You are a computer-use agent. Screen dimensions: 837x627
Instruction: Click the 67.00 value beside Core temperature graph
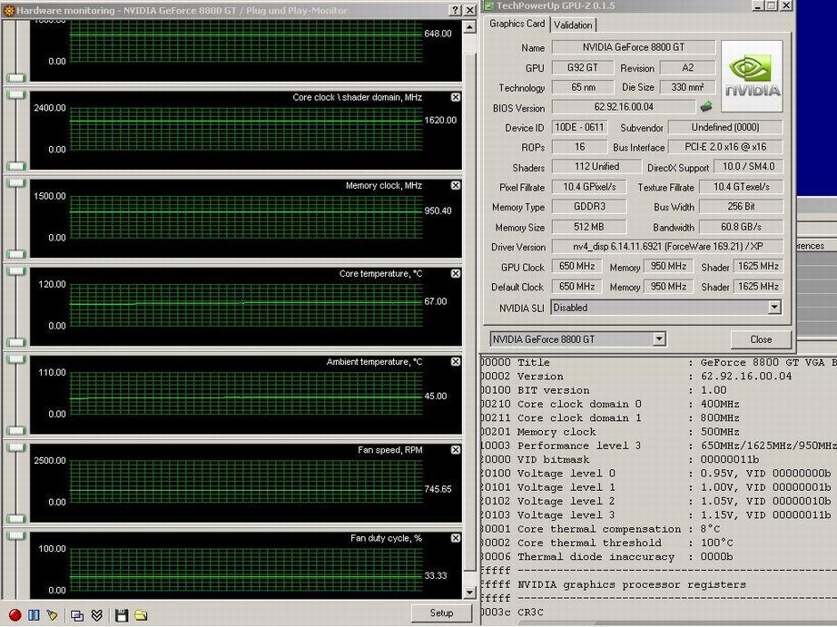tap(436, 301)
